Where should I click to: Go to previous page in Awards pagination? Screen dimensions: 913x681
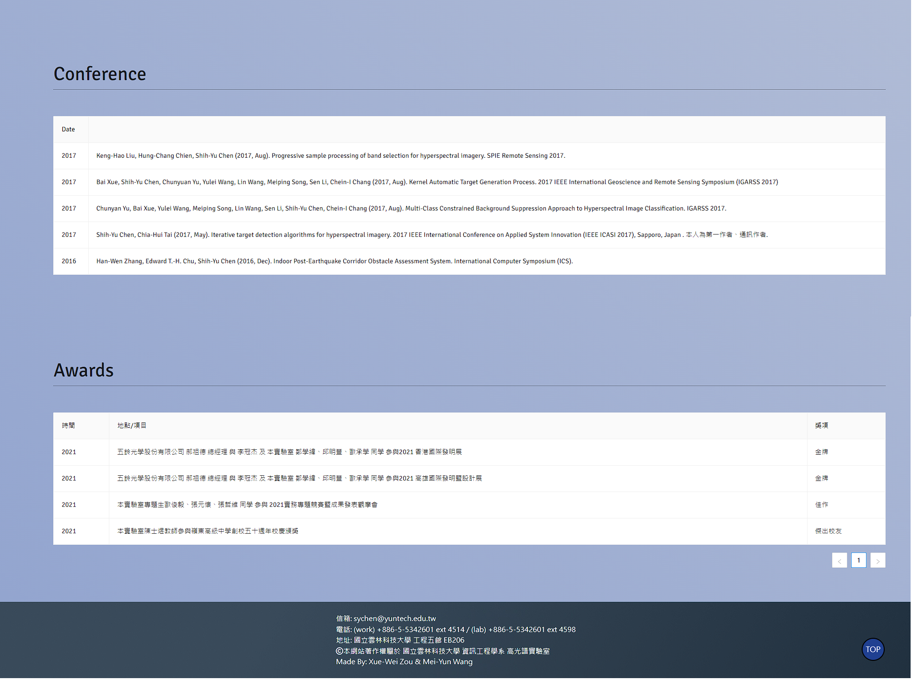(839, 560)
